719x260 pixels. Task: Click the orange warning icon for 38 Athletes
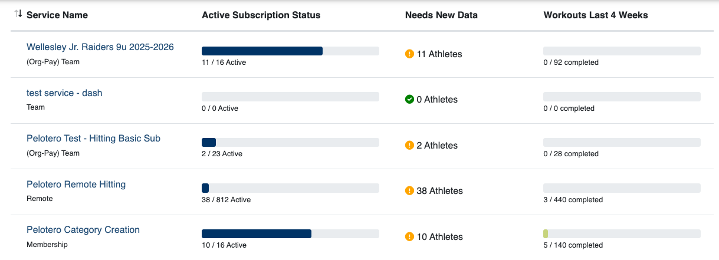pos(409,191)
